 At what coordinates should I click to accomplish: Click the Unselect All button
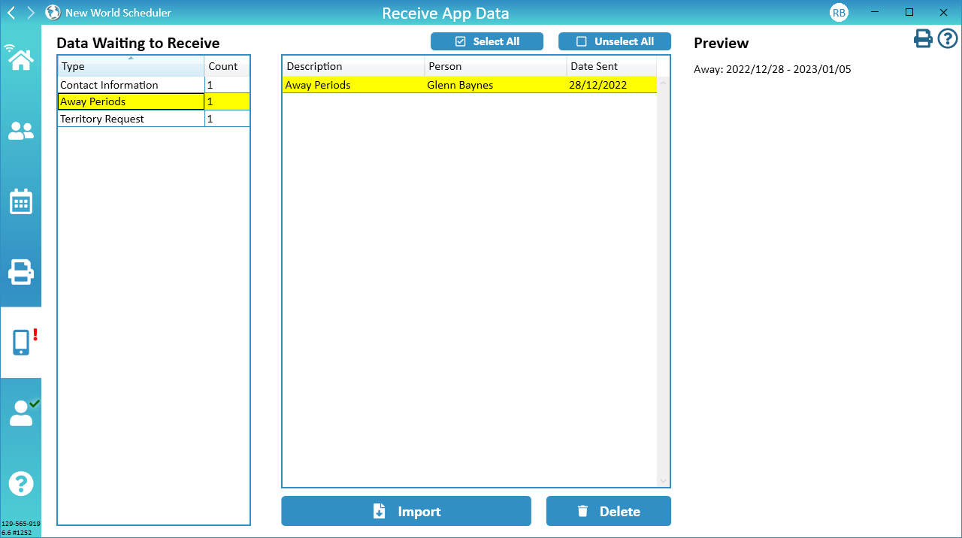[615, 41]
